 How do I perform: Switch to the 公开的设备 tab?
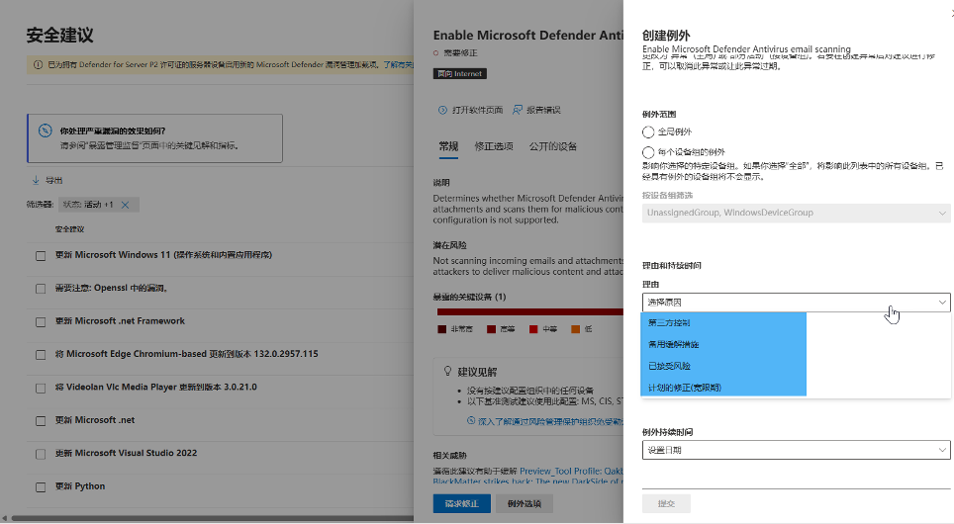coord(552,146)
